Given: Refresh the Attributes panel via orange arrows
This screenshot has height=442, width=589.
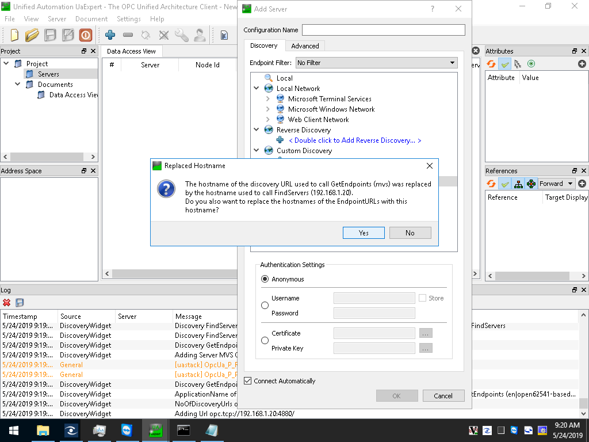Looking at the screenshot, I should 491,64.
